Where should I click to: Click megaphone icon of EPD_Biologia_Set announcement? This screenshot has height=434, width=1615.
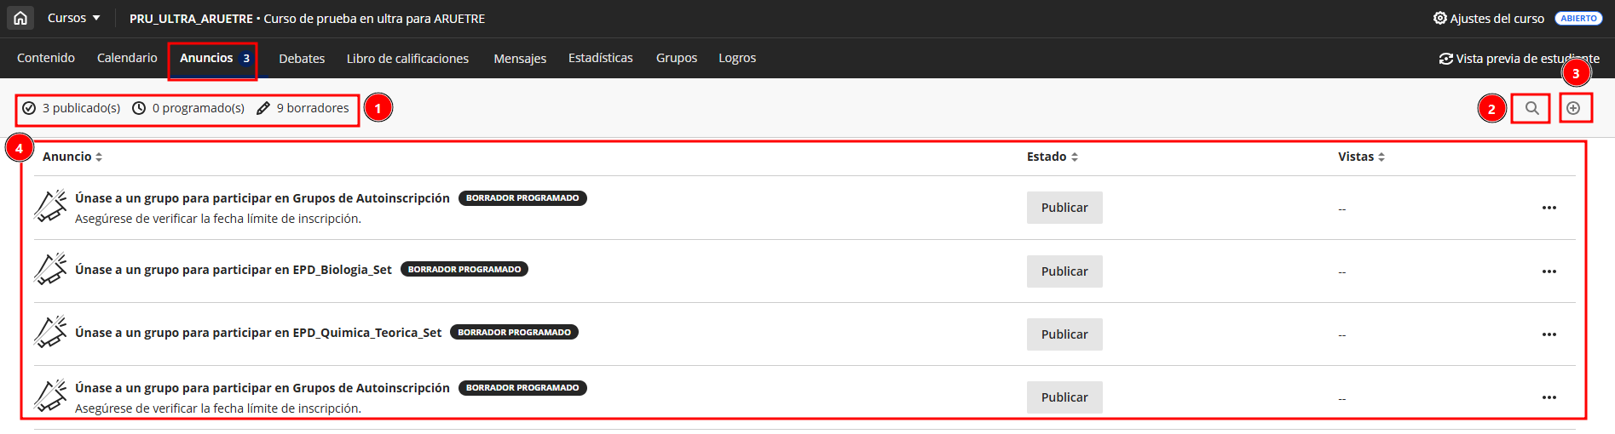50,270
